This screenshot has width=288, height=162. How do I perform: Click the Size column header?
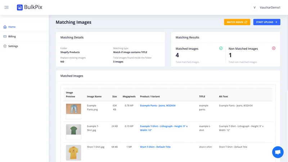[114, 96]
